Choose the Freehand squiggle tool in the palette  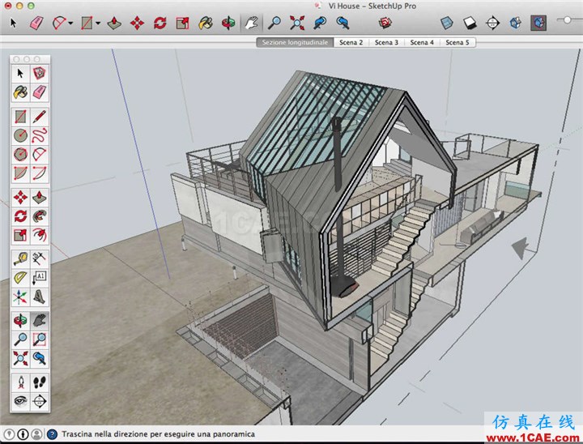point(40,135)
